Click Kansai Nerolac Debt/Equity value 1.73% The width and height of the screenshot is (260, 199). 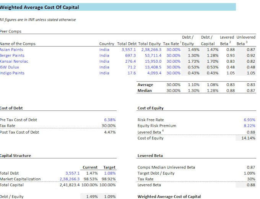coord(193,61)
